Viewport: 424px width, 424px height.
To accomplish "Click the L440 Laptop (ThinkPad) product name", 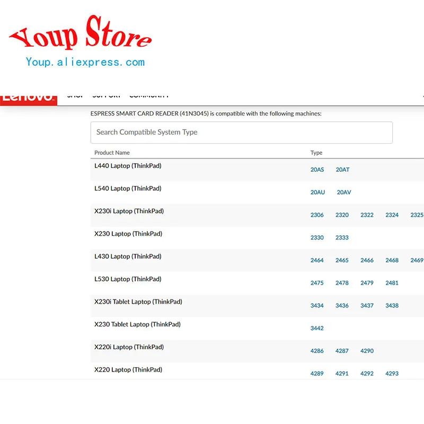I will pos(128,166).
